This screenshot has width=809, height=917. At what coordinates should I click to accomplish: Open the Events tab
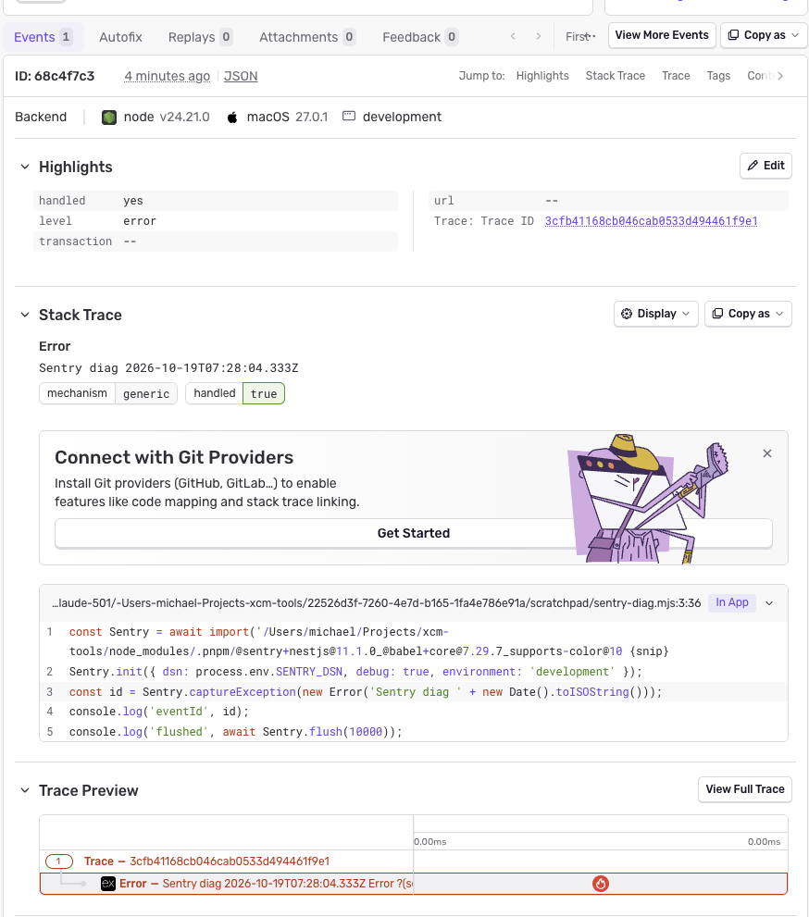click(44, 37)
